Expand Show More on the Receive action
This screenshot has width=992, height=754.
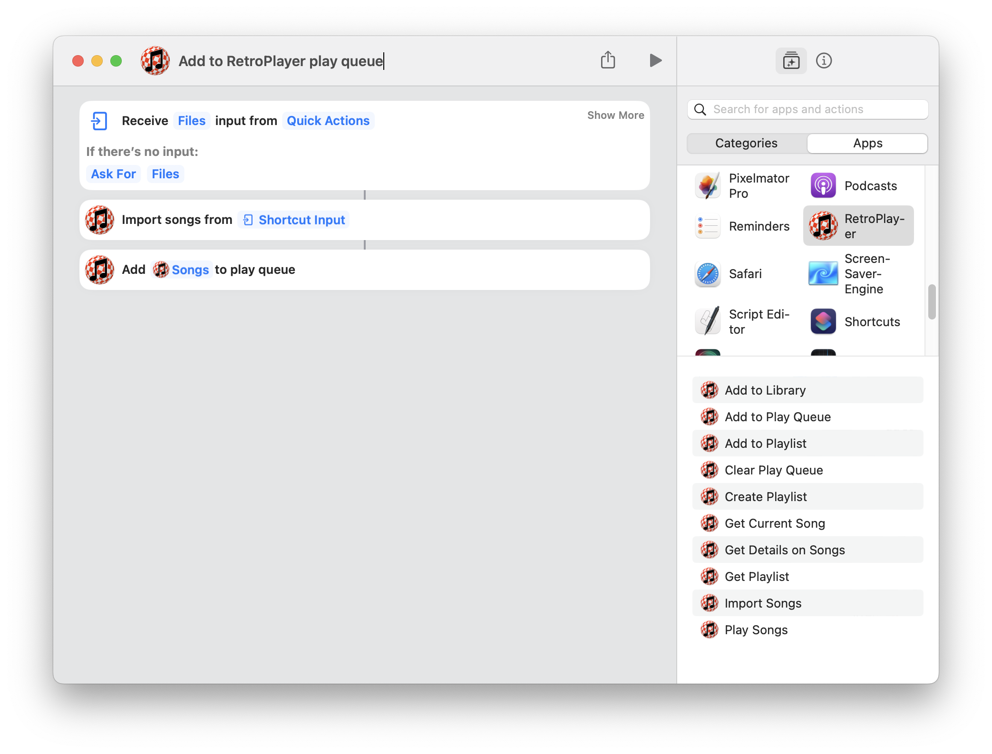tap(615, 115)
